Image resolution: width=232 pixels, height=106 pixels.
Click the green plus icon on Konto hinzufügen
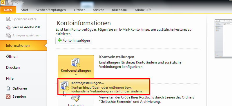tap(59, 40)
